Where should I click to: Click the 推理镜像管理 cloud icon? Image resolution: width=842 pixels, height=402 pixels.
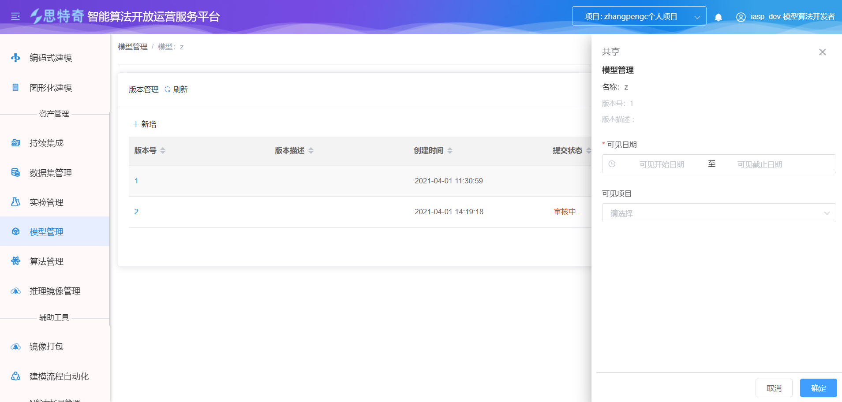pos(15,291)
